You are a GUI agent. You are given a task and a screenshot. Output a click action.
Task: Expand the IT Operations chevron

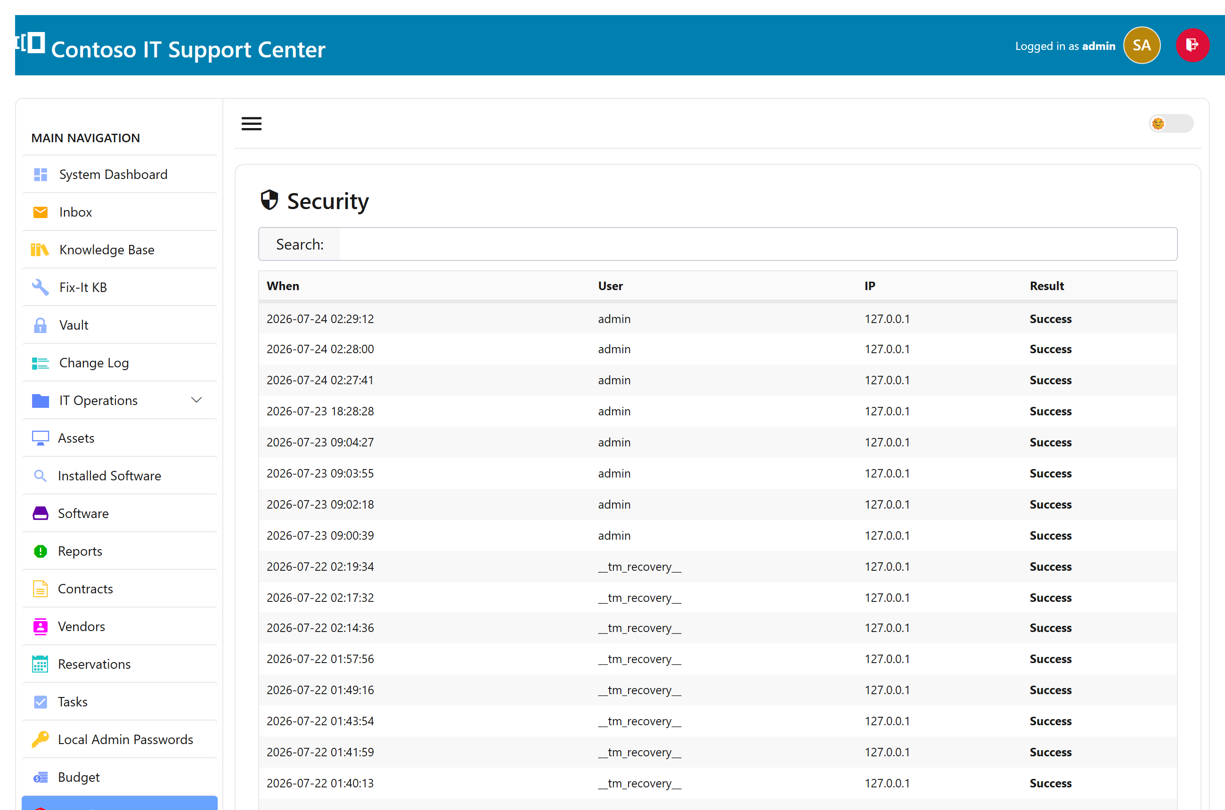196,400
